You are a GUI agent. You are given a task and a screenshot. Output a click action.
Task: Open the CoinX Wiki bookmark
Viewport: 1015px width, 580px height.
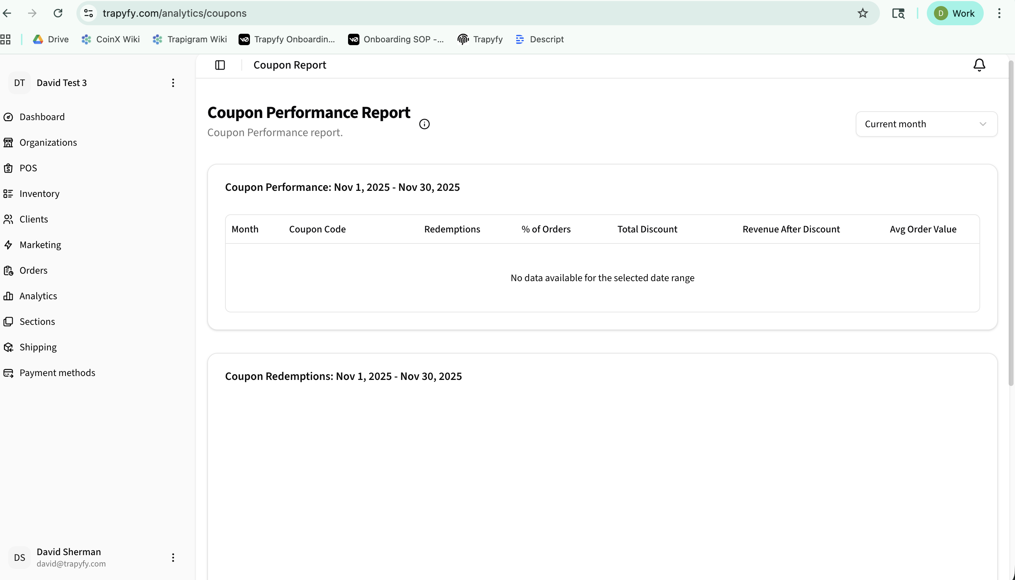tap(110, 39)
